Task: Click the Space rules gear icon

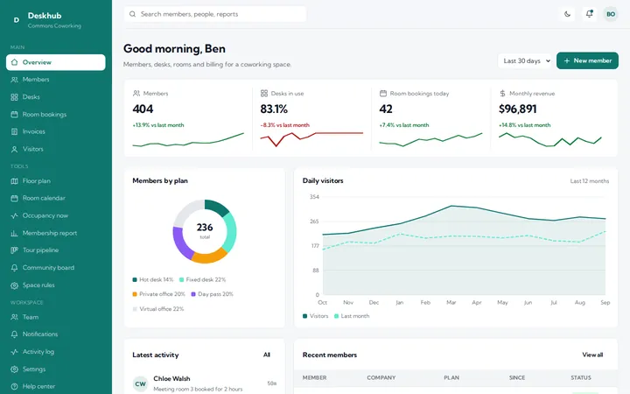Action: [x=15, y=285]
